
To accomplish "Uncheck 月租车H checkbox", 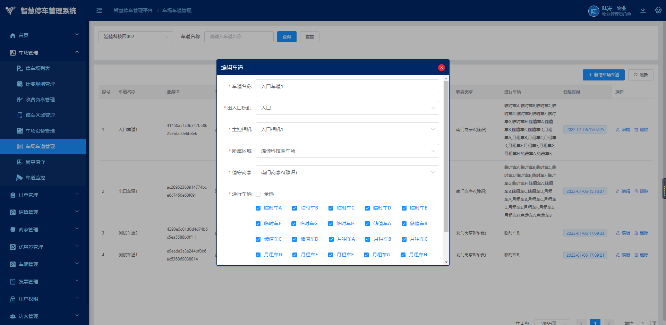I will [x=403, y=255].
